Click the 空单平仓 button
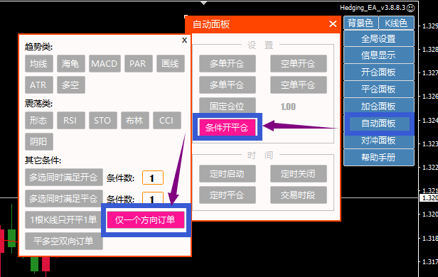438x277 pixels. point(299,85)
